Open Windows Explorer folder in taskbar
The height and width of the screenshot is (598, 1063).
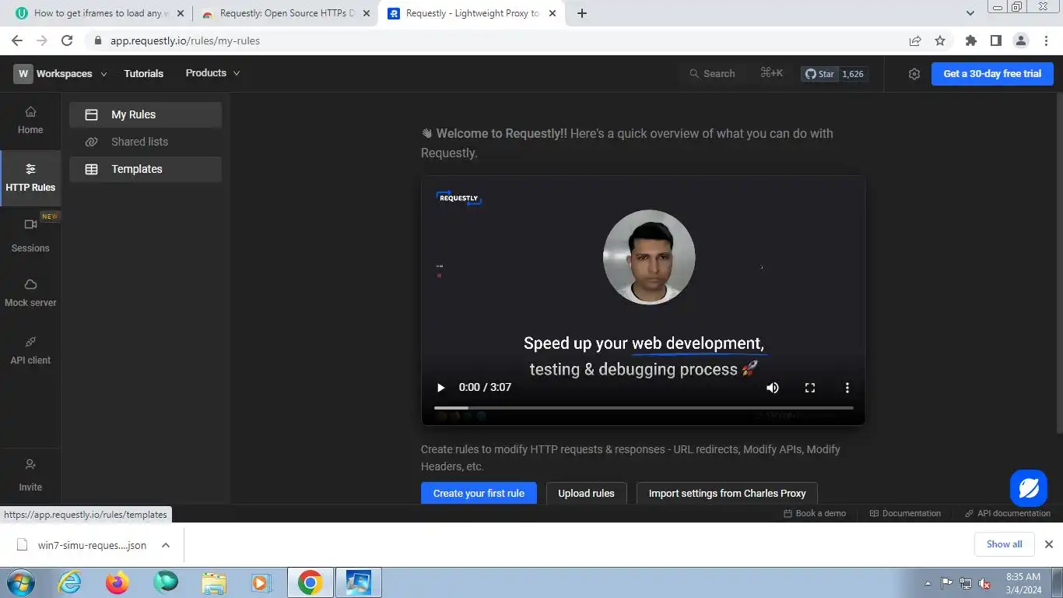(x=213, y=582)
